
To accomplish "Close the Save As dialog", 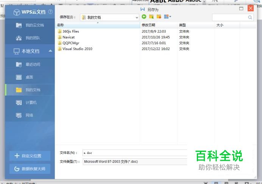I will point(251,8).
